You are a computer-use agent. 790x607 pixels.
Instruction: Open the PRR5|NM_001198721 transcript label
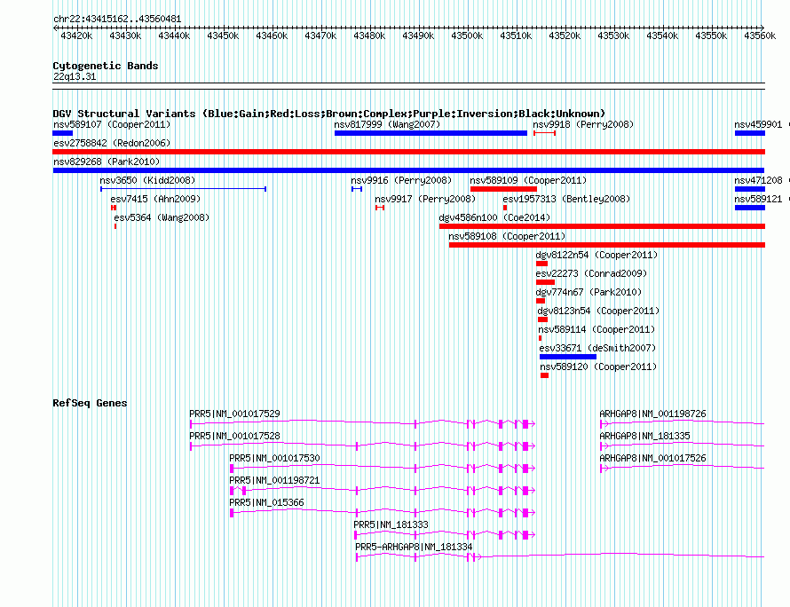pos(274,480)
